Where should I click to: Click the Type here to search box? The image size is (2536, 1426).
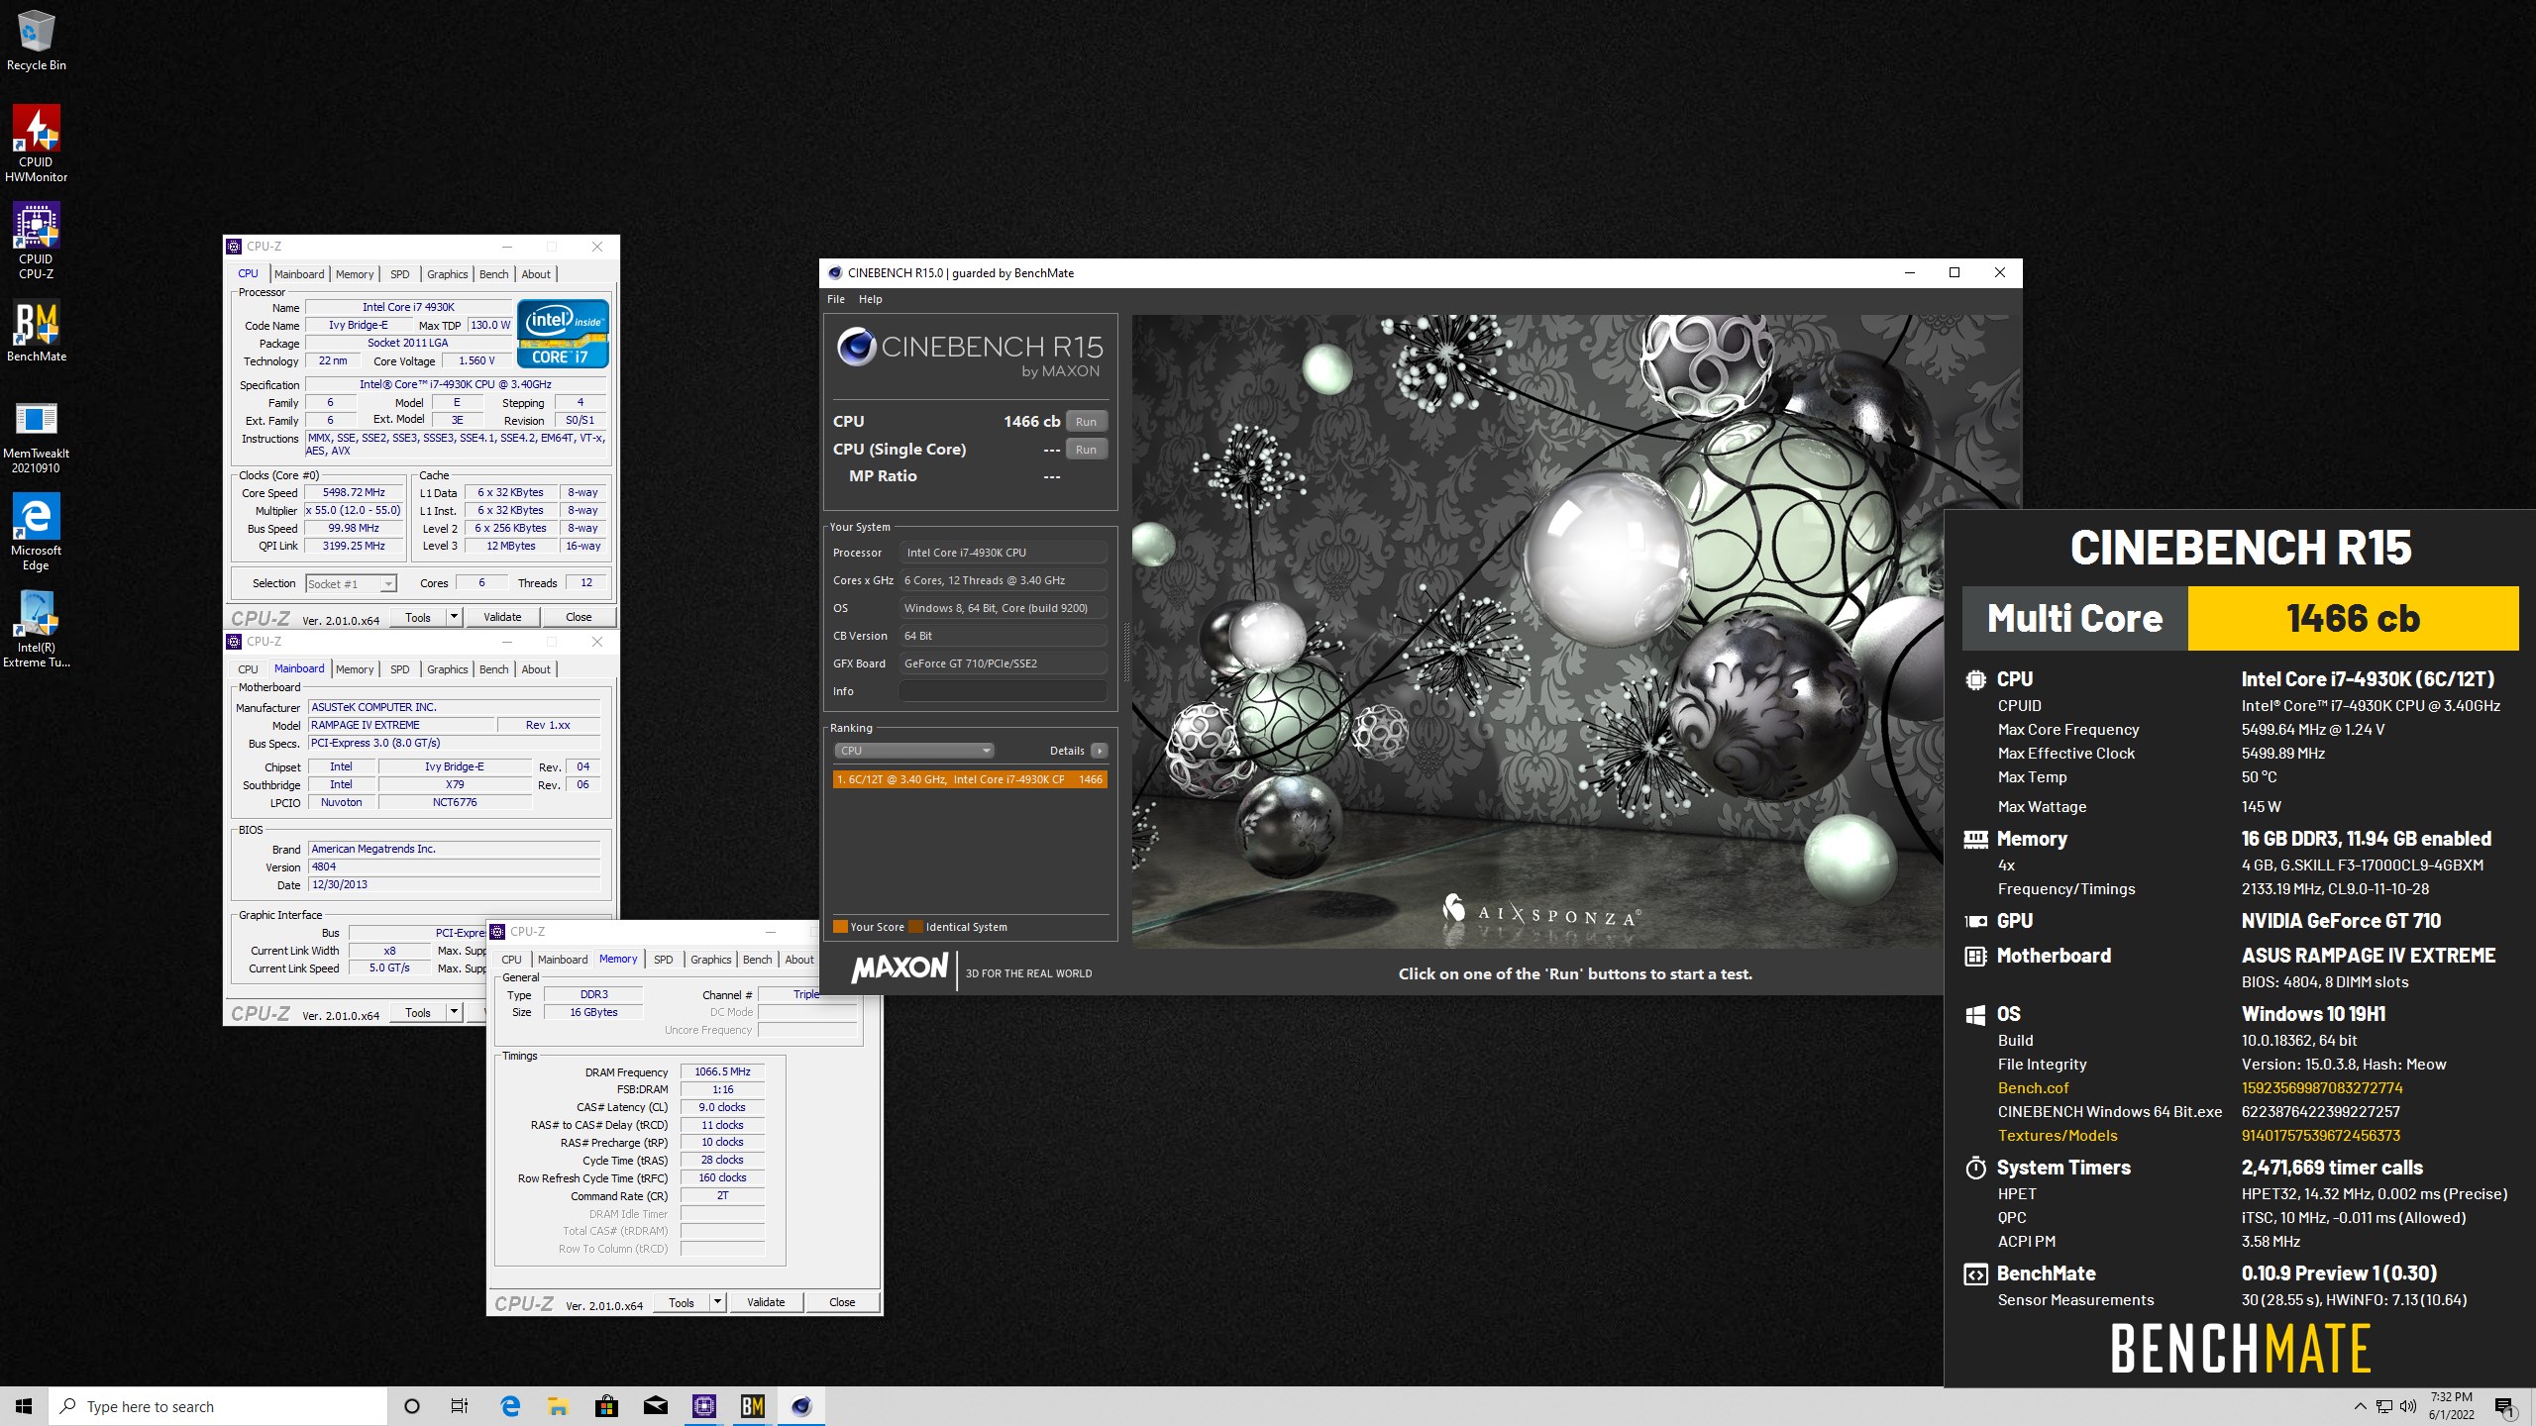pyautogui.click(x=218, y=1406)
